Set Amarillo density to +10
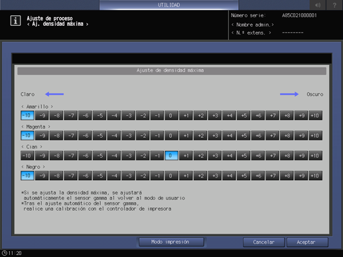343x257 pixels. click(x=315, y=115)
